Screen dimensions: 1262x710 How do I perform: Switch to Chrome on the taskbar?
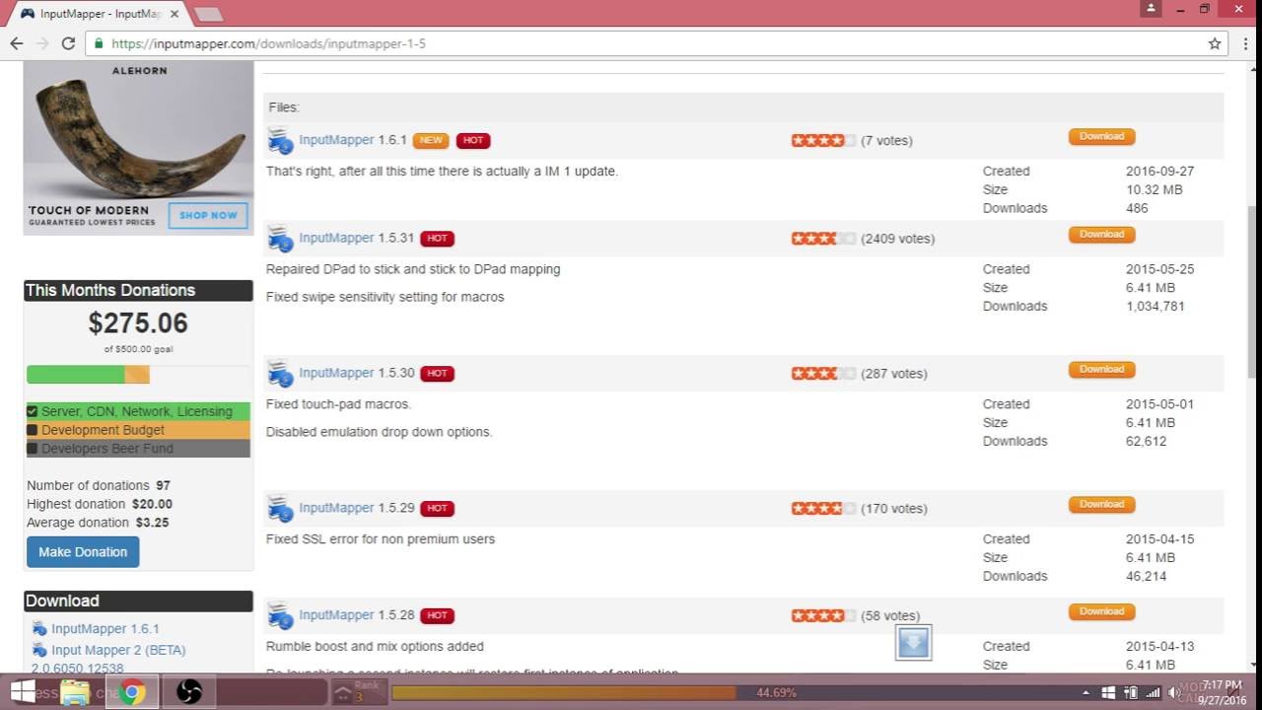[132, 692]
